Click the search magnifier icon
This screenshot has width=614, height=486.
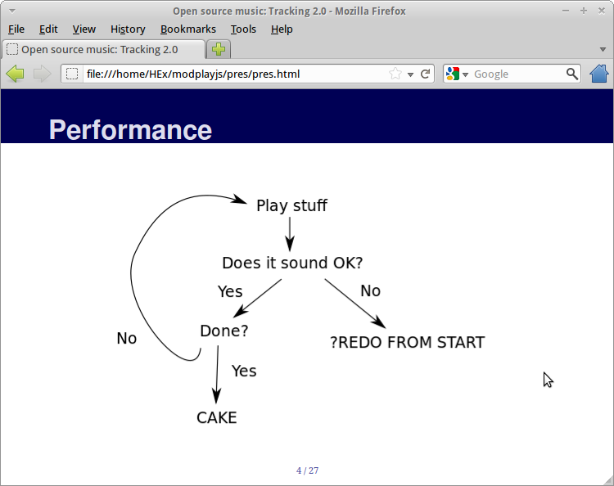point(572,74)
